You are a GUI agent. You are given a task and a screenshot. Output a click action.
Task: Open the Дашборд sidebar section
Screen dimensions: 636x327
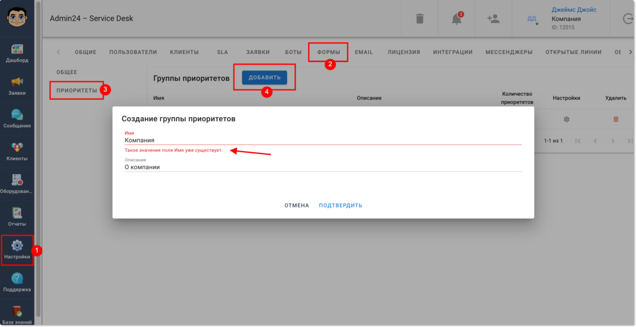point(17,53)
